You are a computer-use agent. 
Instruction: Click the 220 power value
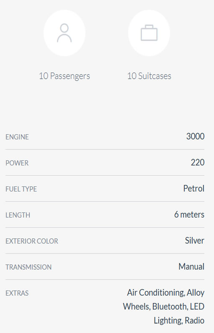[x=197, y=163]
